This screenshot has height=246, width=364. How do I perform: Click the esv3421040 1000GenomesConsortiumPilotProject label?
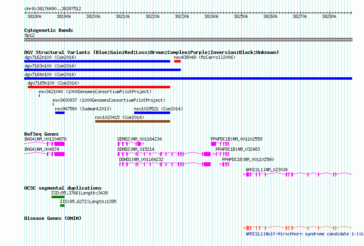95,92
